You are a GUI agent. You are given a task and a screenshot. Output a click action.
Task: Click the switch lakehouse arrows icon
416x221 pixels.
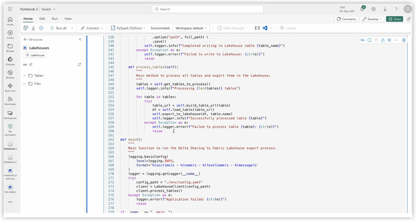click(x=80, y=64)
